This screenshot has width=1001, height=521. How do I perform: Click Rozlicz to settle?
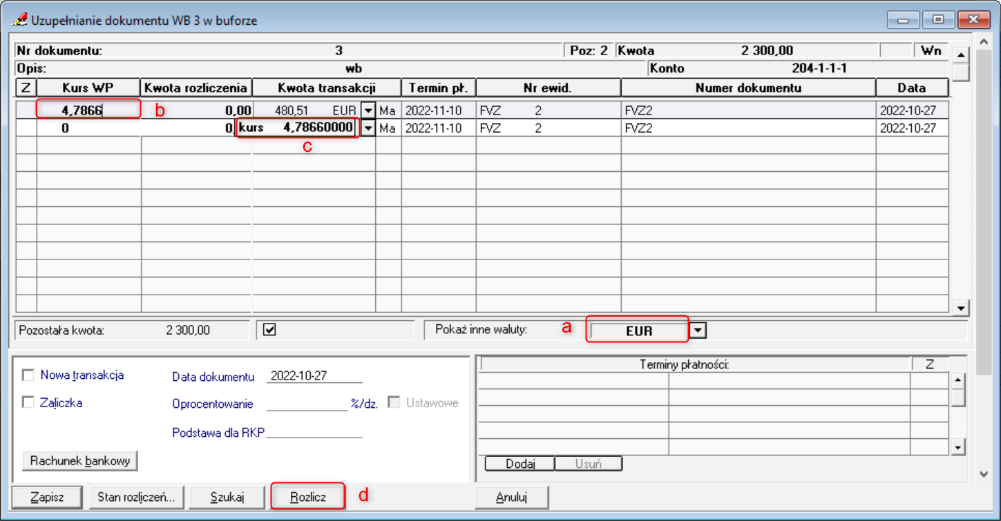click(308, 497)
